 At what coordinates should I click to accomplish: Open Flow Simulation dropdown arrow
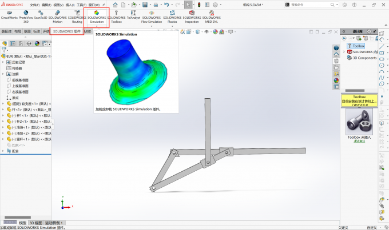[x=152, y=26]
